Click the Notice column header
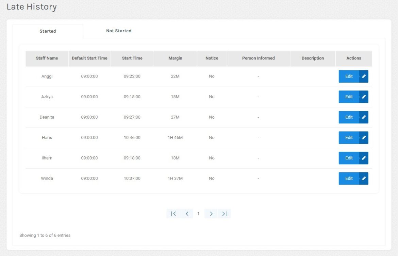398x256 pixels. click(x=212, y=58)
